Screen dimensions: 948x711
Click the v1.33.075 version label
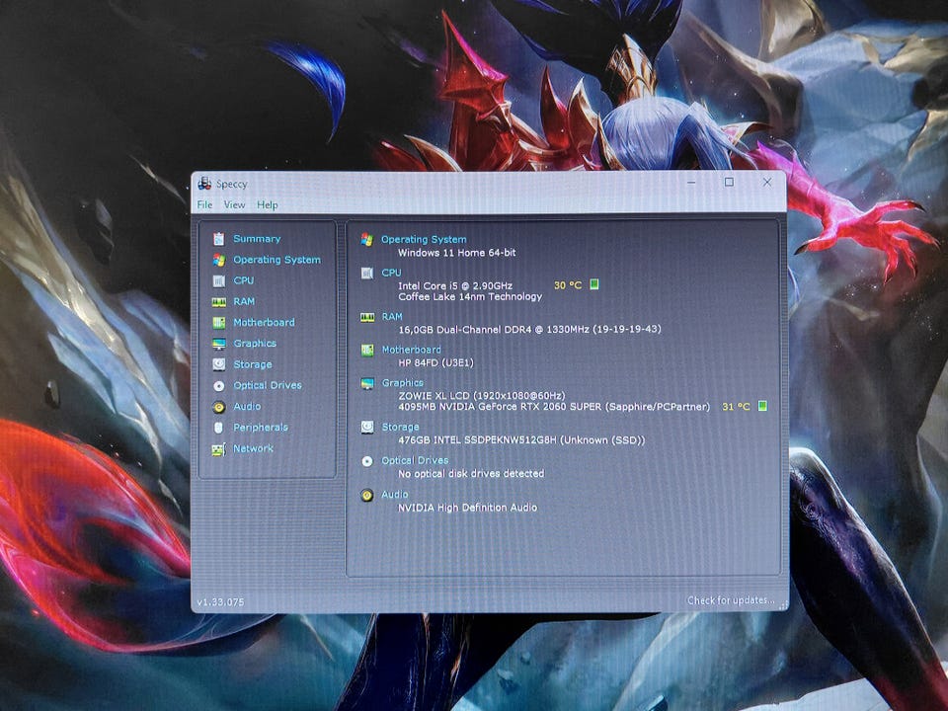pos(220,602)
